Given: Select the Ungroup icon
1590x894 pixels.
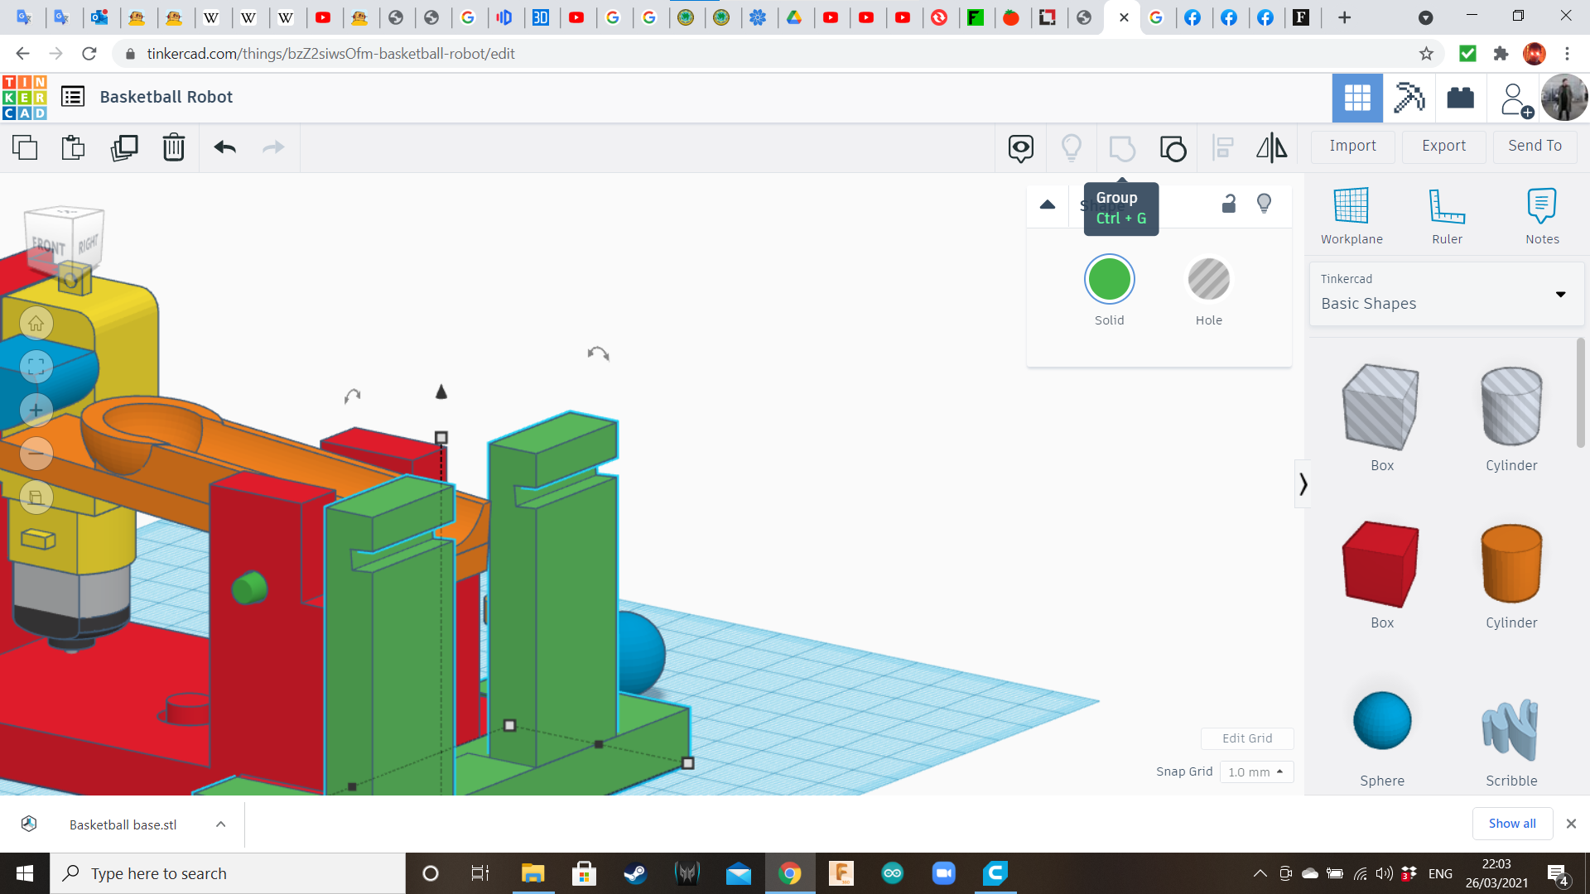Looking at the screenshot, I should pyautogui.click(x=1173, y=149).
